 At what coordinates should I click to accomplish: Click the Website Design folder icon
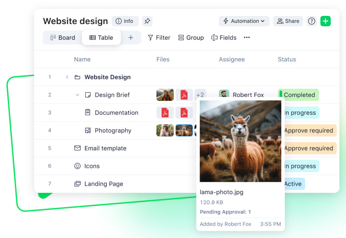77,77
